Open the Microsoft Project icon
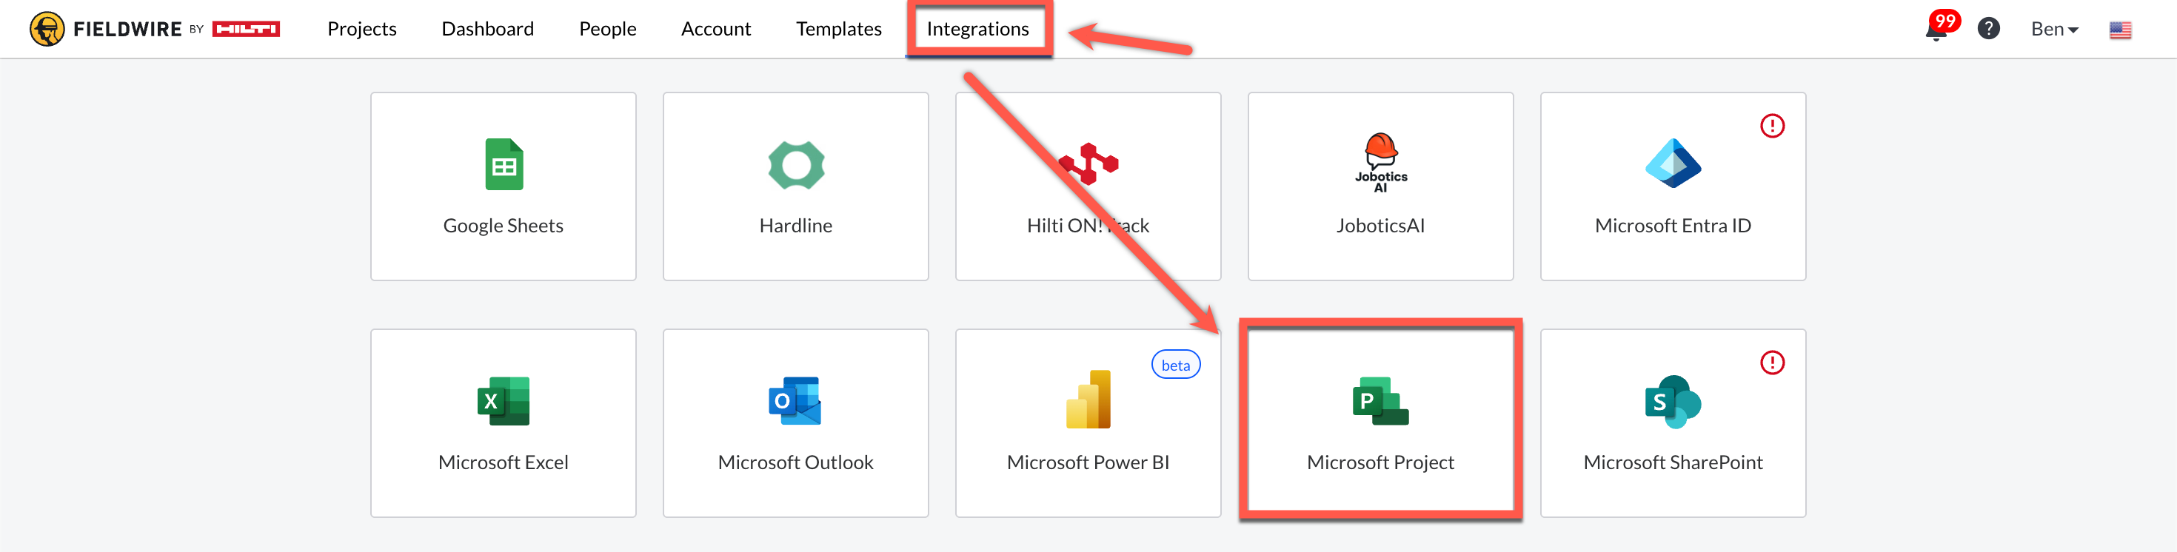2177x552 pixels. 1380,401
